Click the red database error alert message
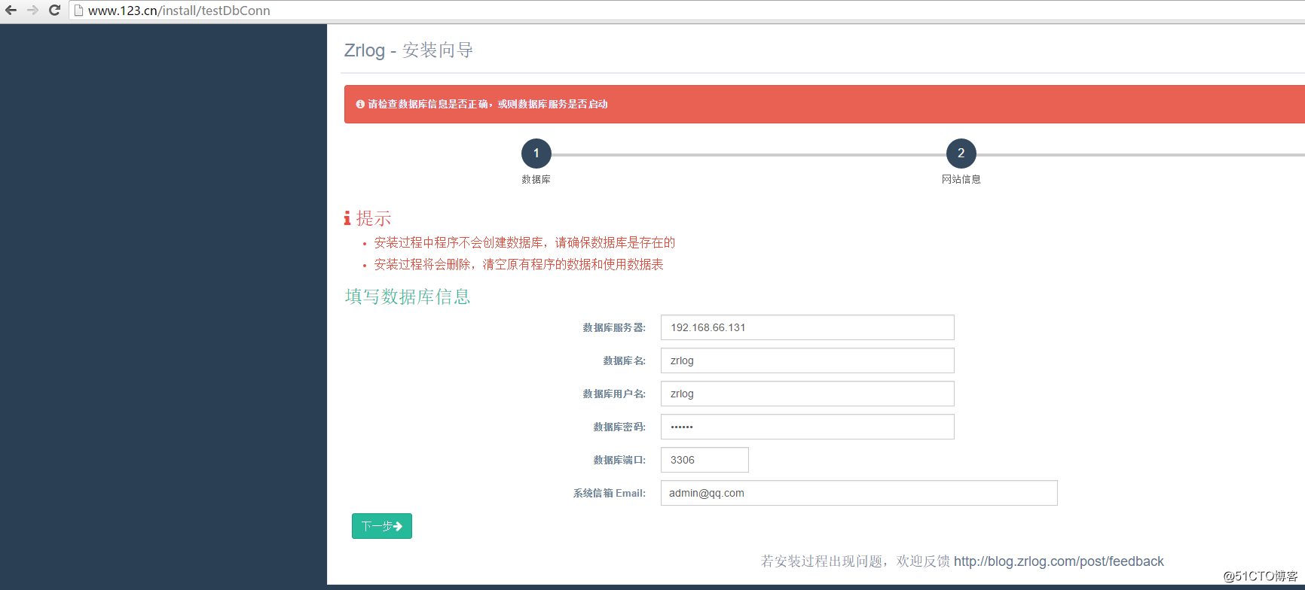 pyautogui.click(x=824, y=104)
